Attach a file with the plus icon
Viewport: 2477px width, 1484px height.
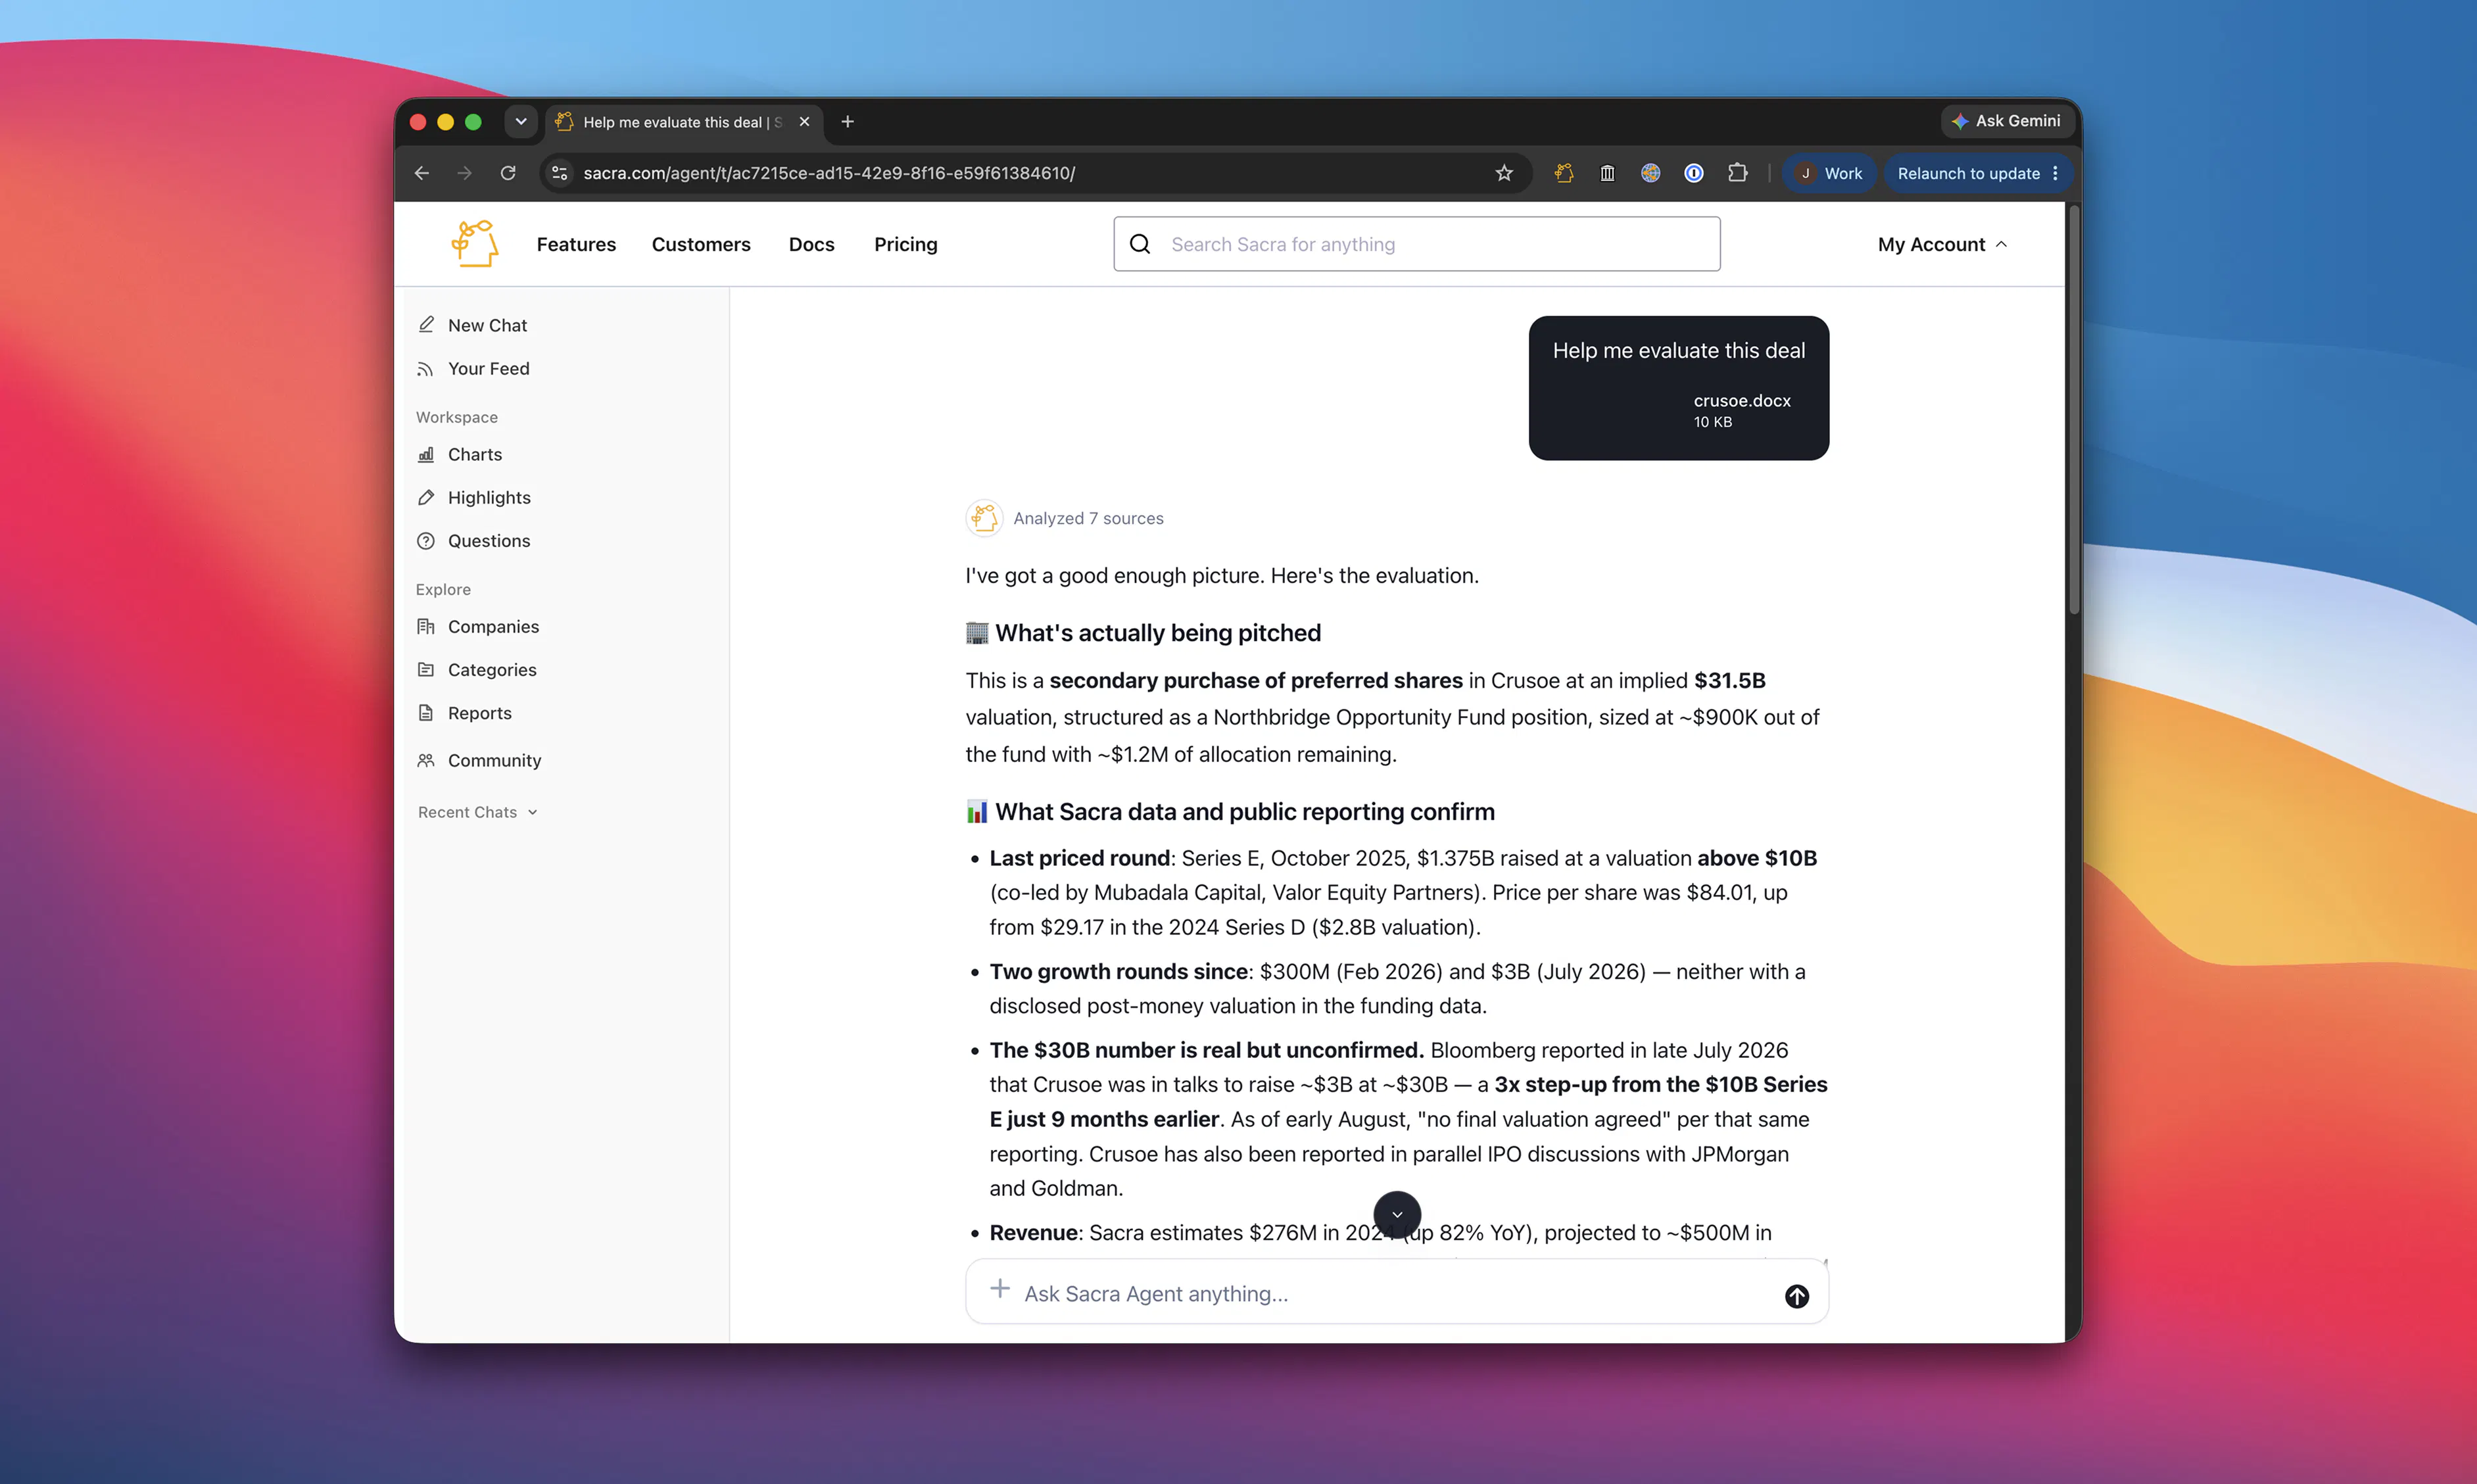[1000, 1289]
